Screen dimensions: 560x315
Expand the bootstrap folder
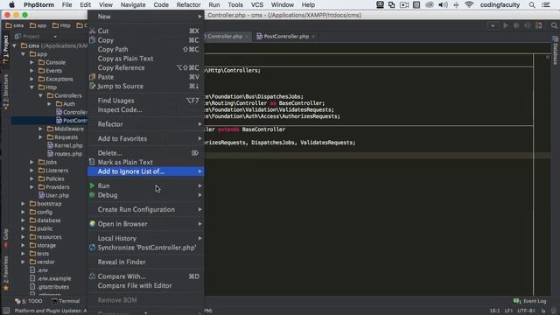coord(23,204)
